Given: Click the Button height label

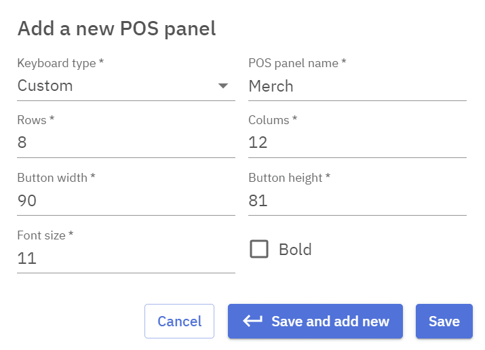Looking at the screenshot, I should 289,178.
